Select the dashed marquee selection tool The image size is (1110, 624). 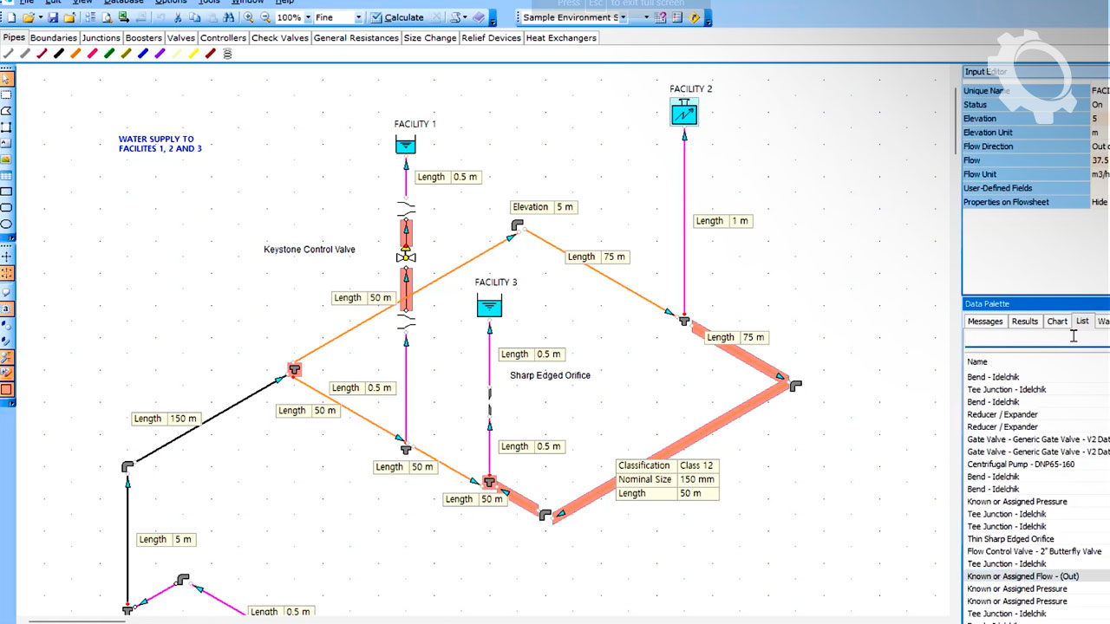[6, 94]
